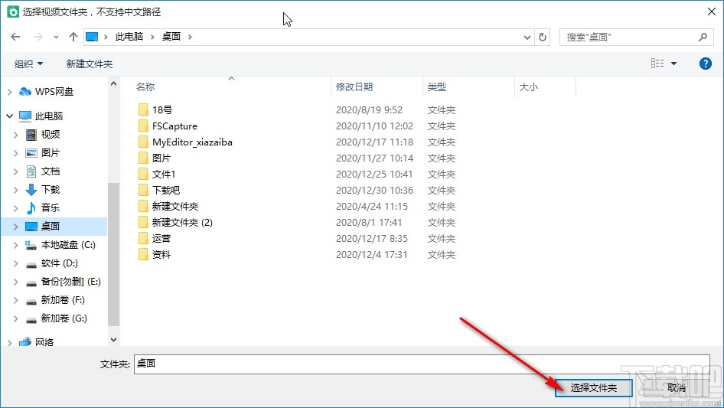Change the view layout icon
Viewport: 724px width, 408px height.
[657, 64]
